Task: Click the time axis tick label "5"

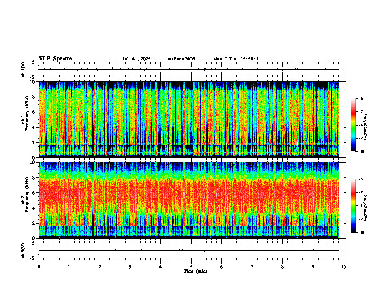Action: [x=191, y=267]
